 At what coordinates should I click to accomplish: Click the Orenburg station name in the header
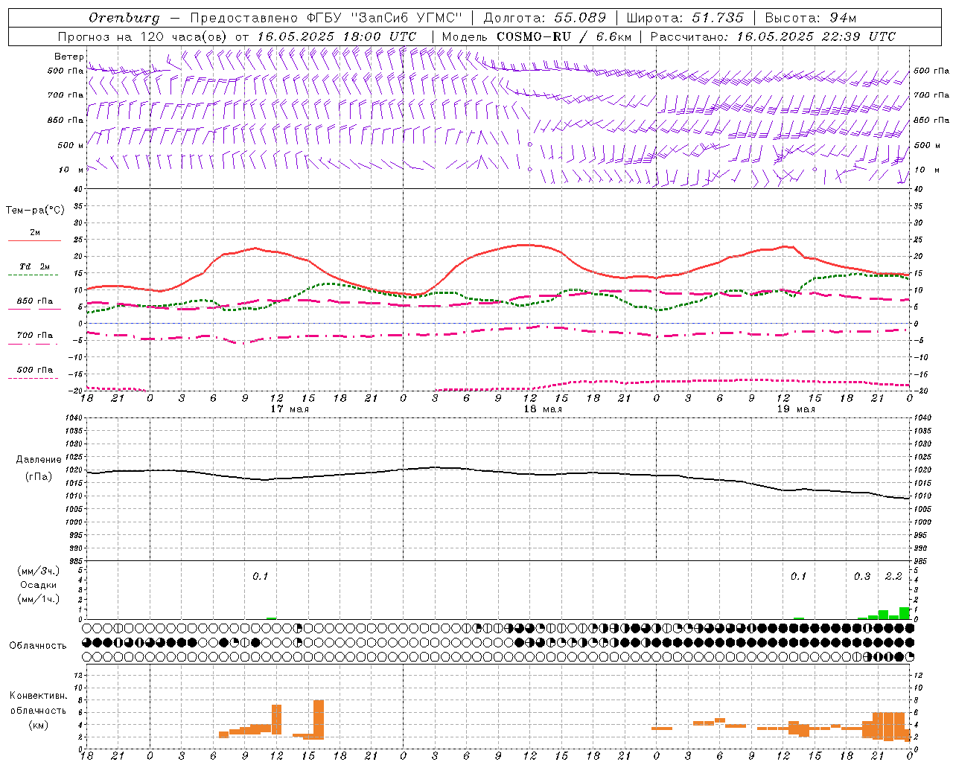point(124,18)
